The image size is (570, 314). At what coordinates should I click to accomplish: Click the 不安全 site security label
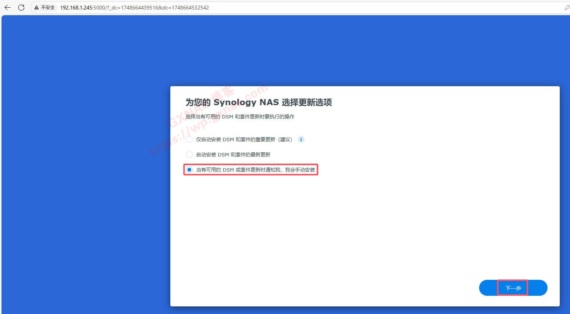[x=48, y=8]
